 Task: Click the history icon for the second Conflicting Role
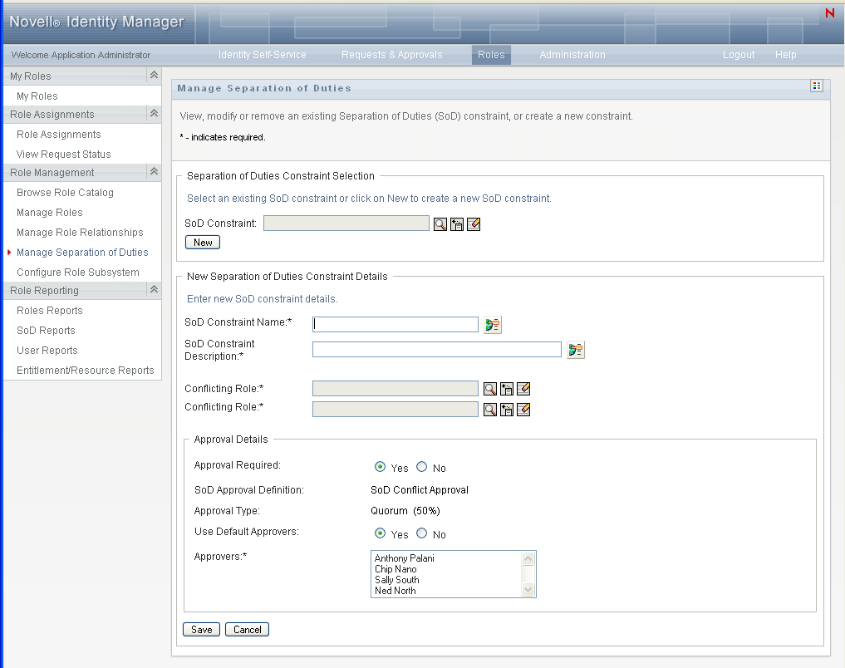click(507, 410)
